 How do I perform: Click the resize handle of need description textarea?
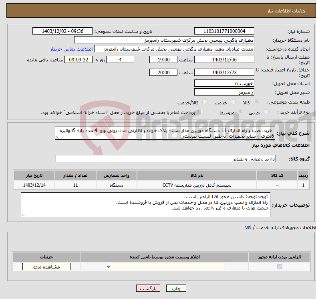click(57, 137)
